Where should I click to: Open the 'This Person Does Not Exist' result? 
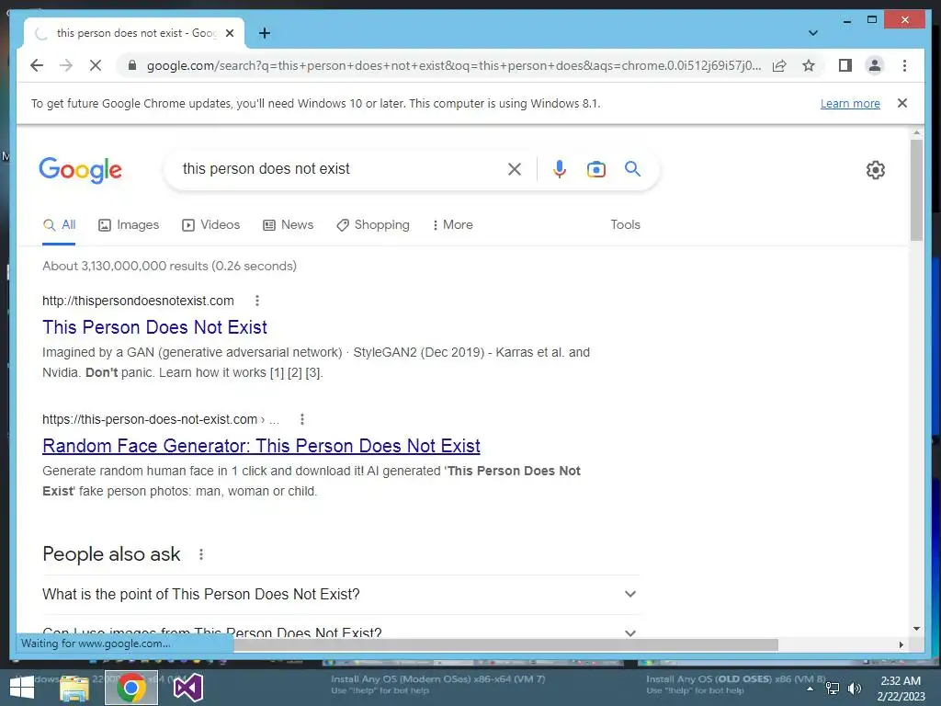[154, 327]
